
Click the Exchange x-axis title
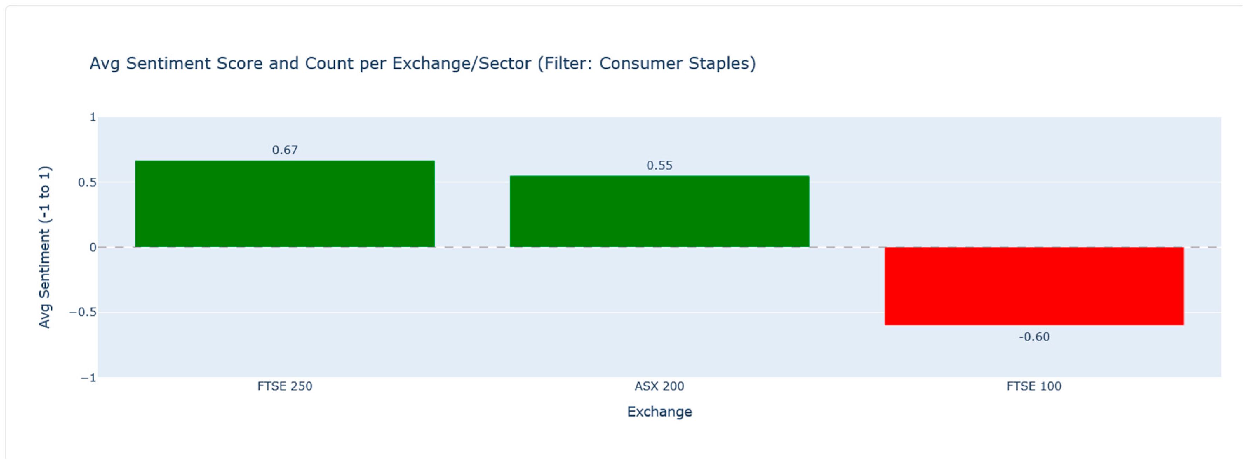[x=659, y=412]
